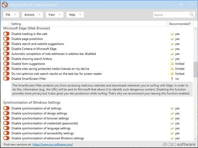Sort by the Setting column header
The height and width of the screenshot is (148, 198).
point(89,24)
